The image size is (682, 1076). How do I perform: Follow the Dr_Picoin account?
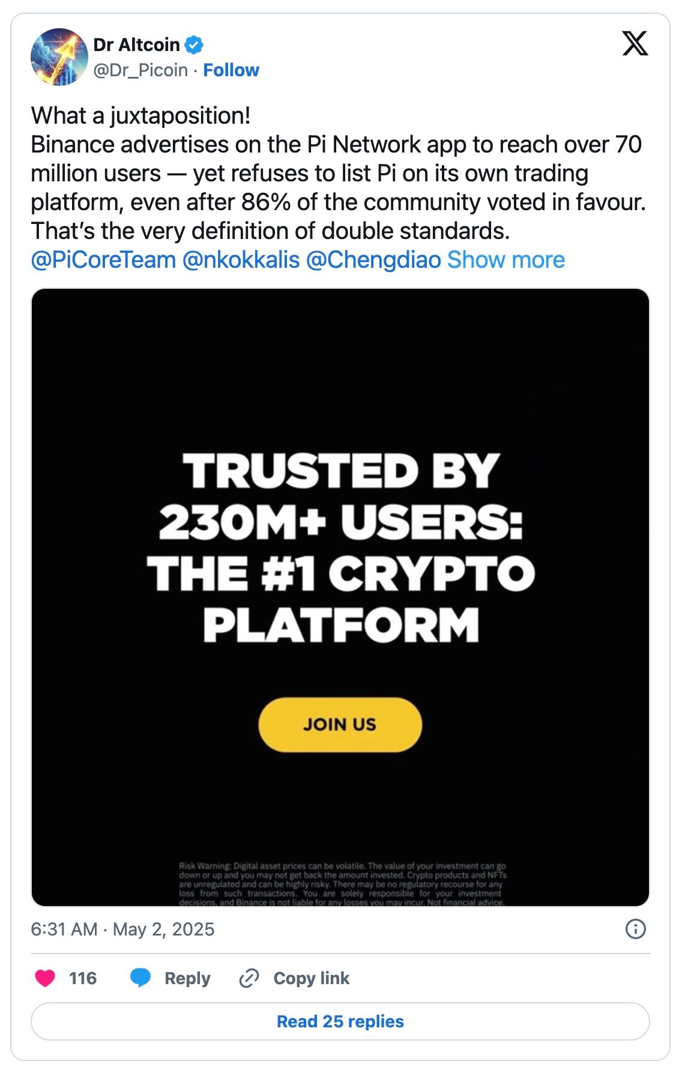[x=231, y=70]
